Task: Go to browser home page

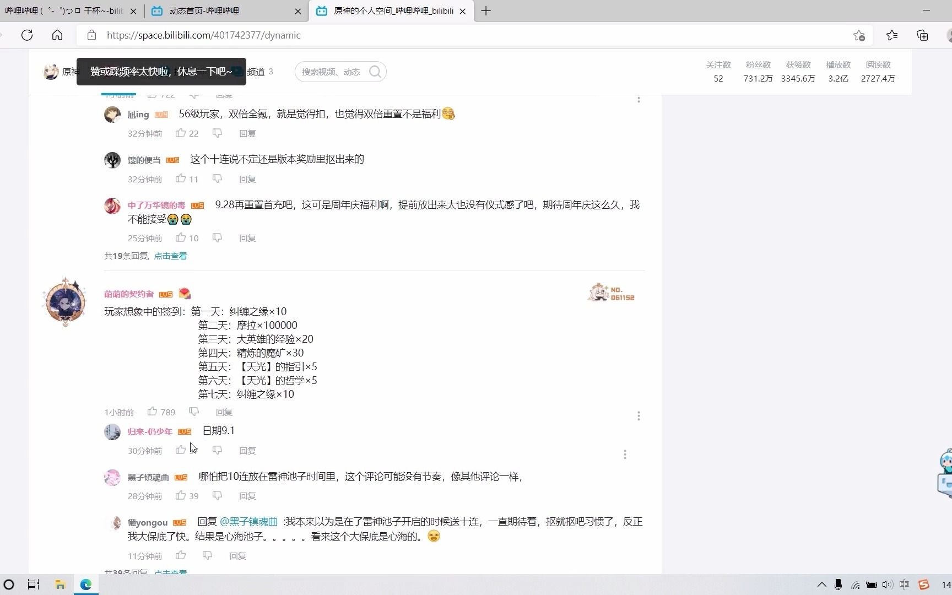Action: tap(57, 35)
